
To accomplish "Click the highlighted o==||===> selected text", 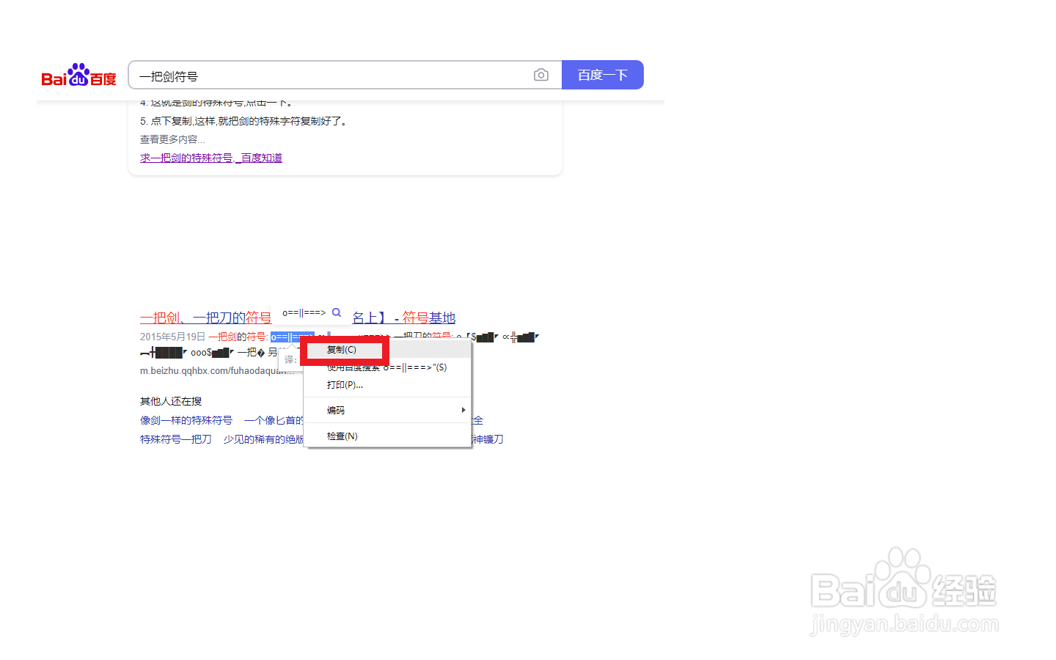I will click(x=292, y=337).
